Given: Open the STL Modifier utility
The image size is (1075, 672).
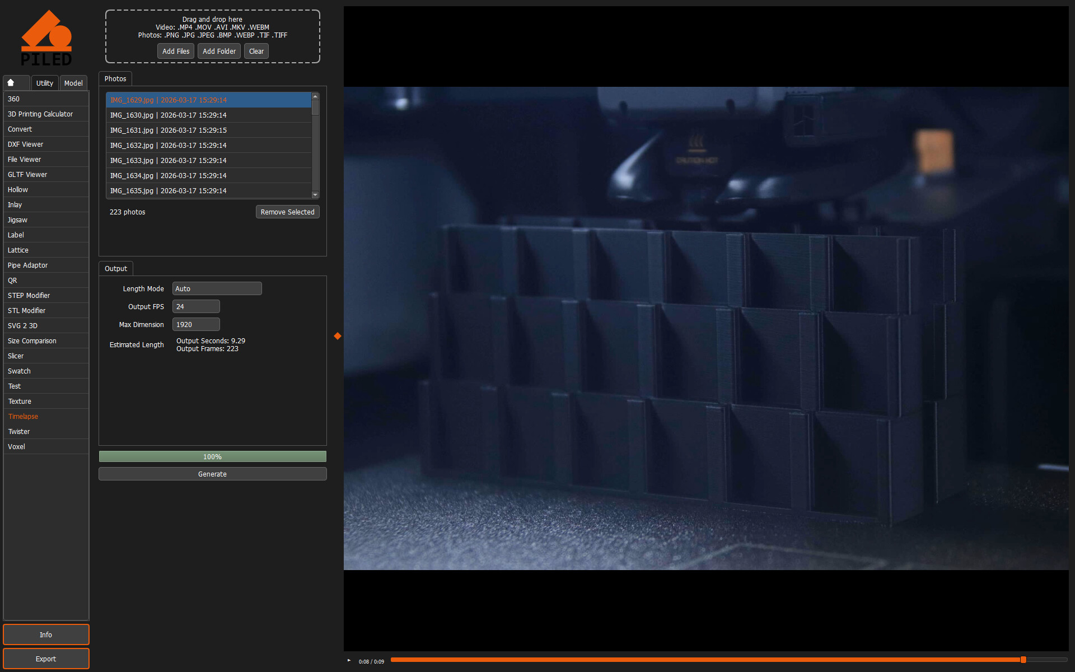Looking at the screenshot, I should [x=46, y=310].
